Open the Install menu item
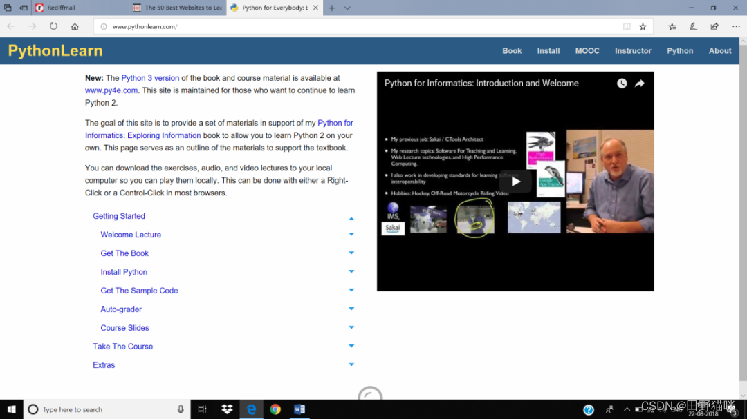This screenshot has height=419, width=747. [x=548, y=51]
